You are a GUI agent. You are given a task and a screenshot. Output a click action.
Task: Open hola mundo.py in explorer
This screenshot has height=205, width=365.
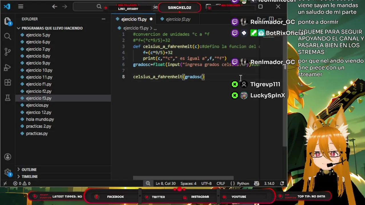tap(40, 119)
